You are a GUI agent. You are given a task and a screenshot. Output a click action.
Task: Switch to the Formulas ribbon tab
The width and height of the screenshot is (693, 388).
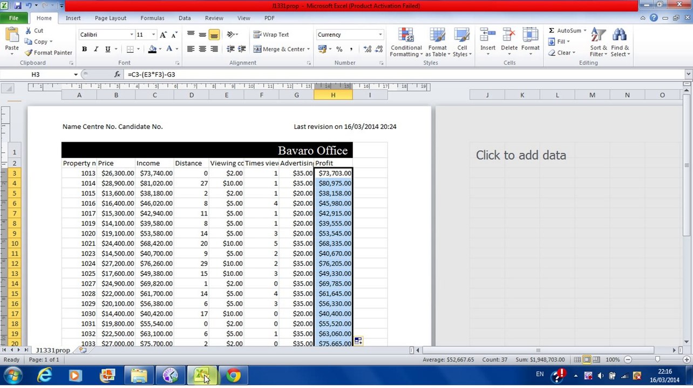click(152, 18)
